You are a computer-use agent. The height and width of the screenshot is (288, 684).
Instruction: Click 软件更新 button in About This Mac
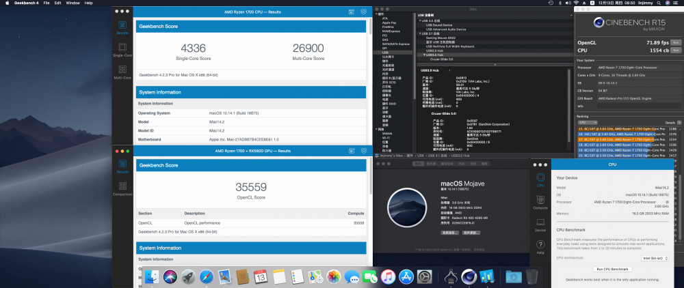tap(471, 233)
